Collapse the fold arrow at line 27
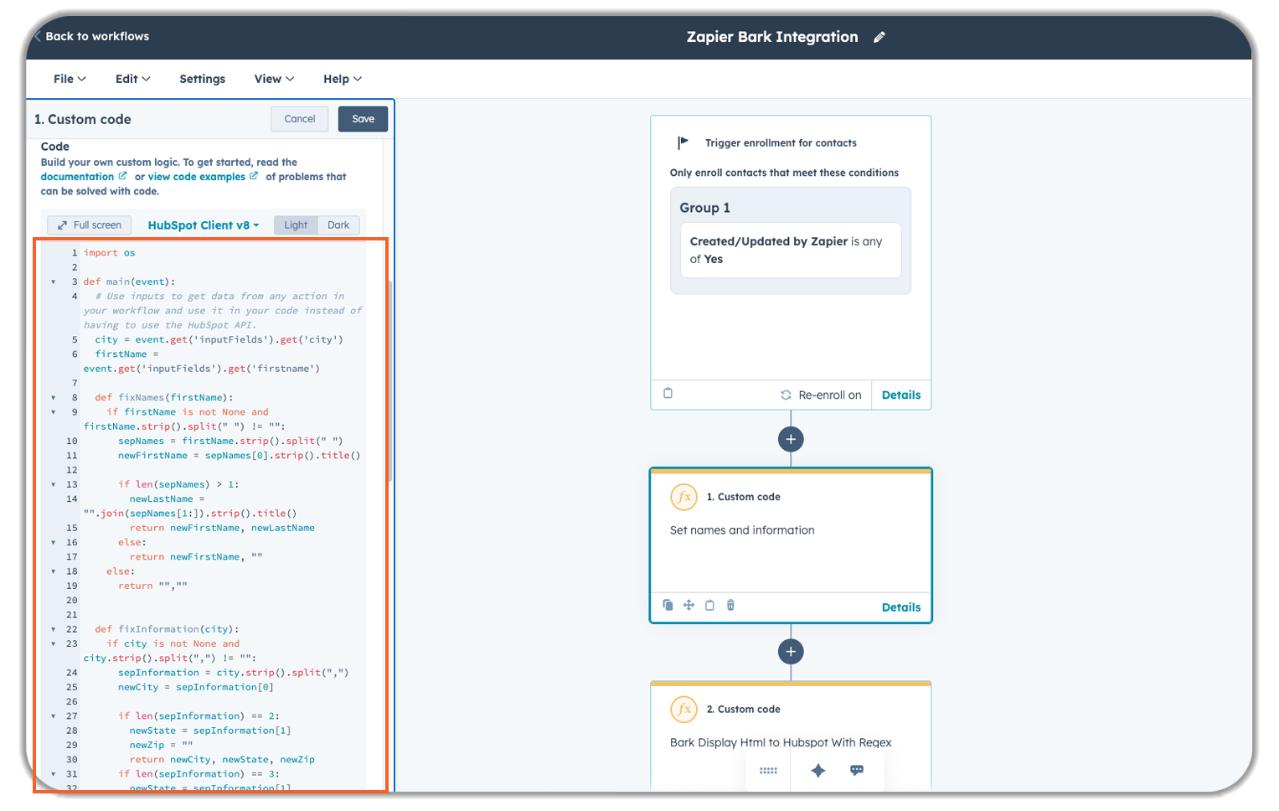1279x811 pixels. click(x=54, y=716)
